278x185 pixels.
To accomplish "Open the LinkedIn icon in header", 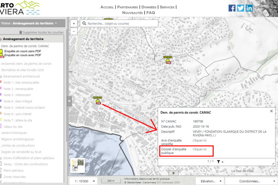I will (249, 8).
